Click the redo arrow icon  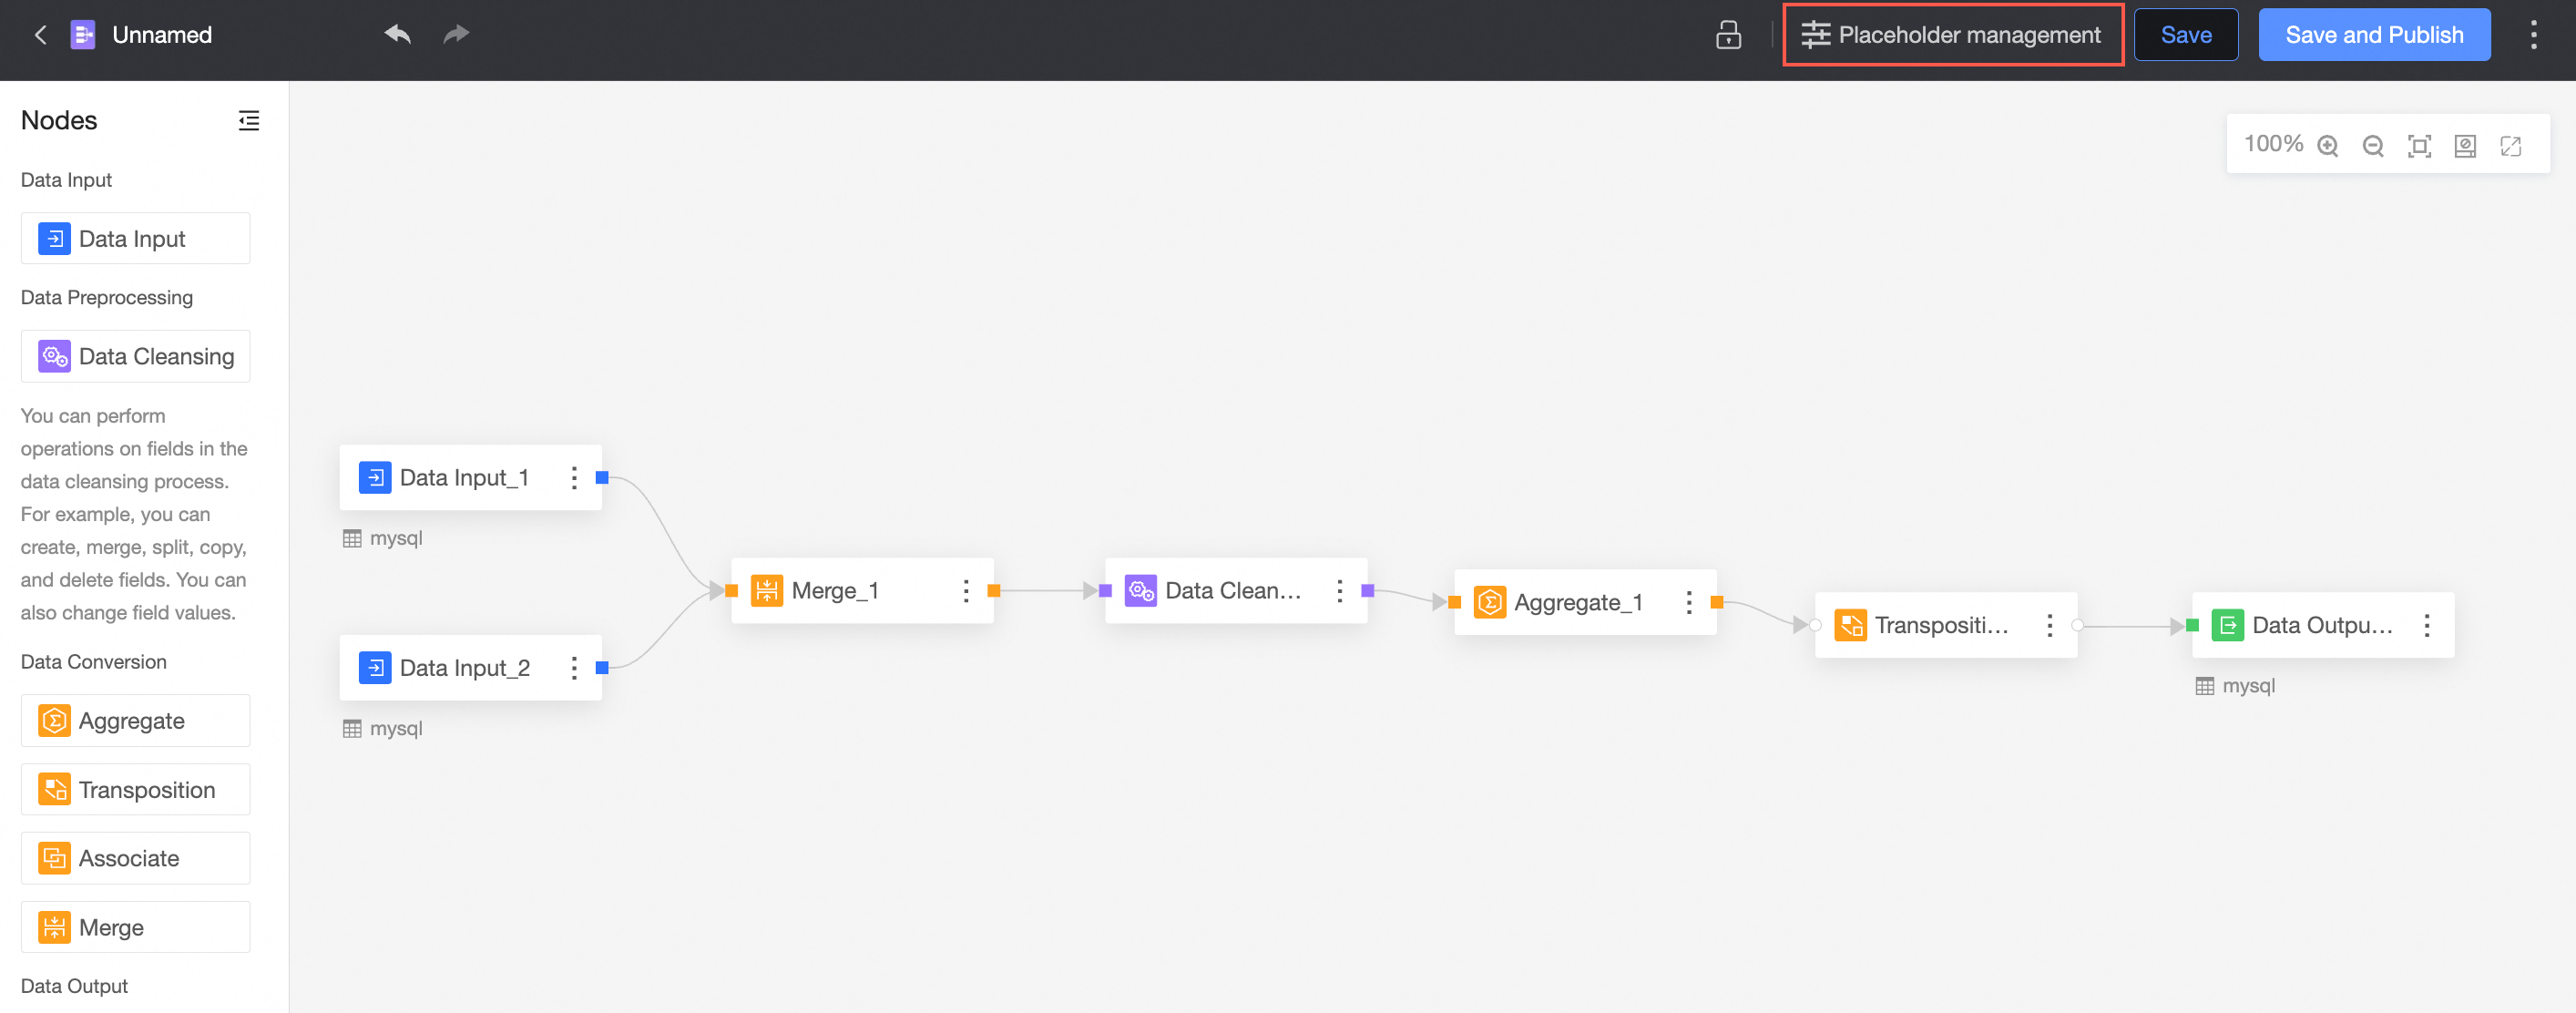point(456,34)
